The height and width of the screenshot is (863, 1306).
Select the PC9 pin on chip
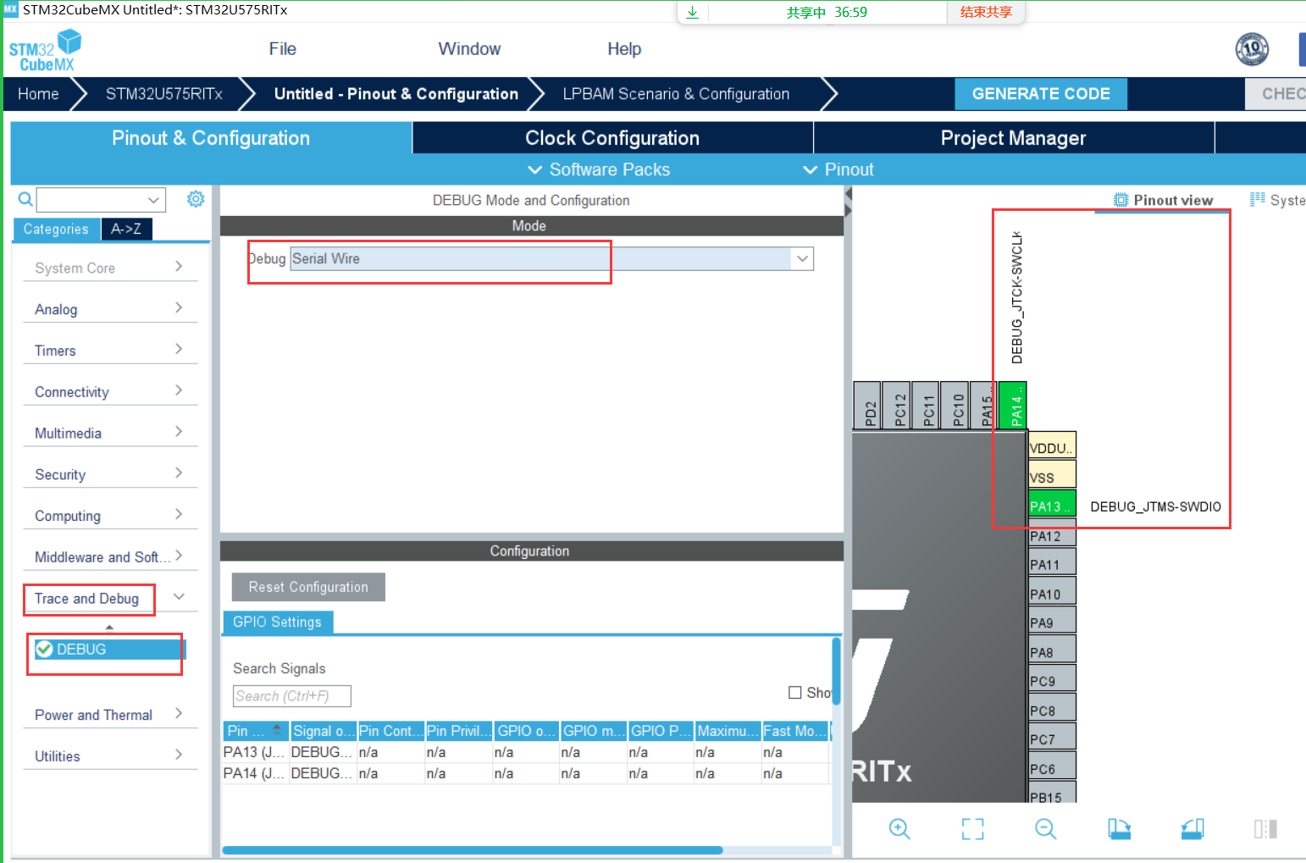pyautogui.click(x=1052, y=679)
